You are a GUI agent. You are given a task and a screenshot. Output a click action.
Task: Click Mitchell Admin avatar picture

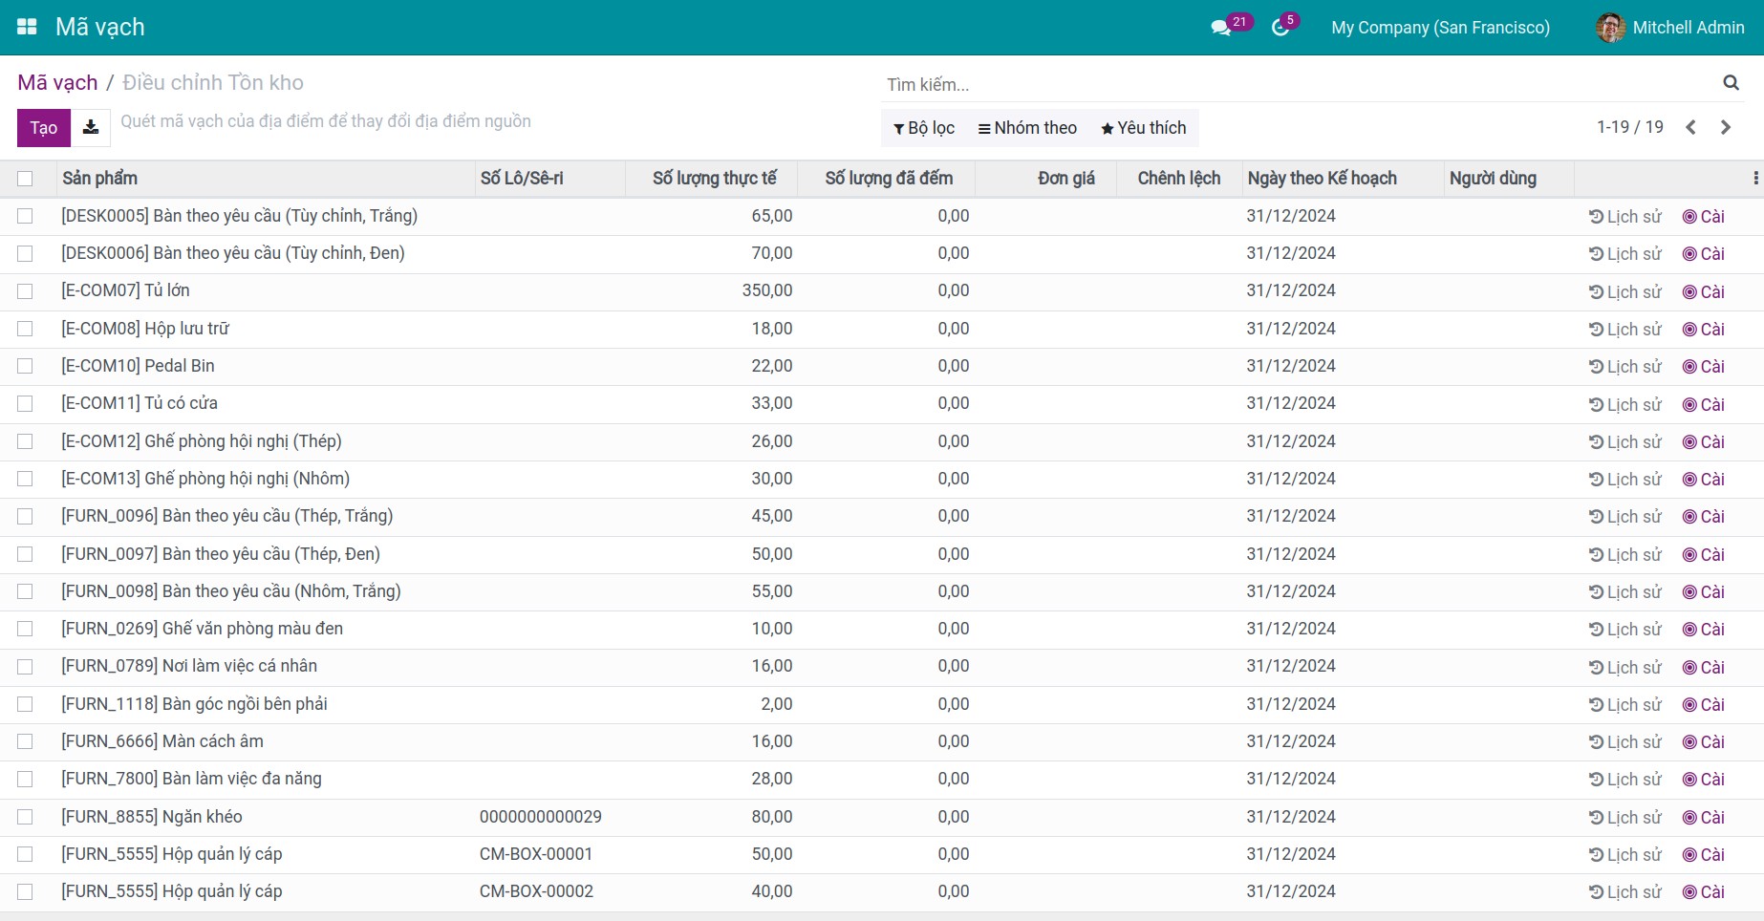point(1610,28)
